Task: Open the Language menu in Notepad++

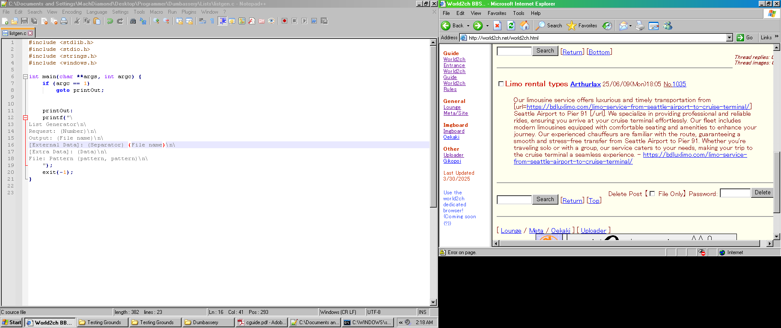Action: 97,12
